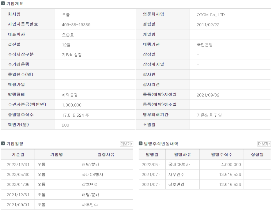Select the 발행일 column header

[152, 154]
